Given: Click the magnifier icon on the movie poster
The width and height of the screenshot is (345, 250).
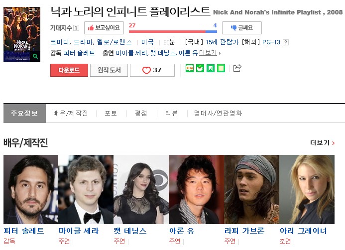Looking at the screenshot, I should 35,56.
